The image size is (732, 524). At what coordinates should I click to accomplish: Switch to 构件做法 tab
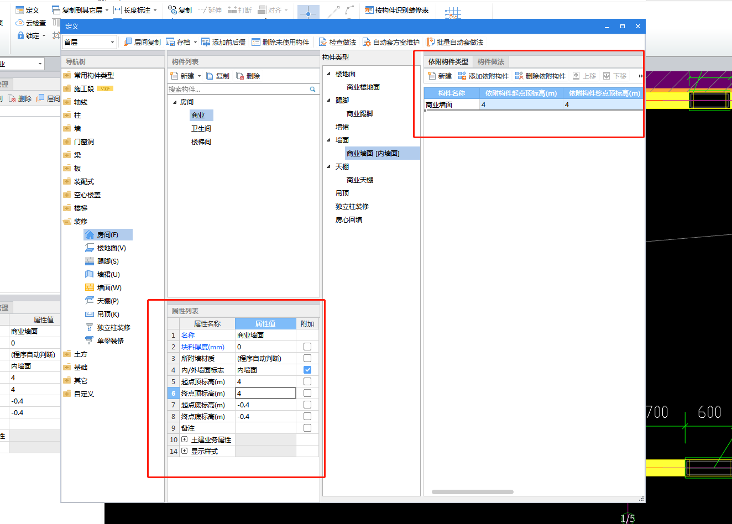click(x=491, y=61)
